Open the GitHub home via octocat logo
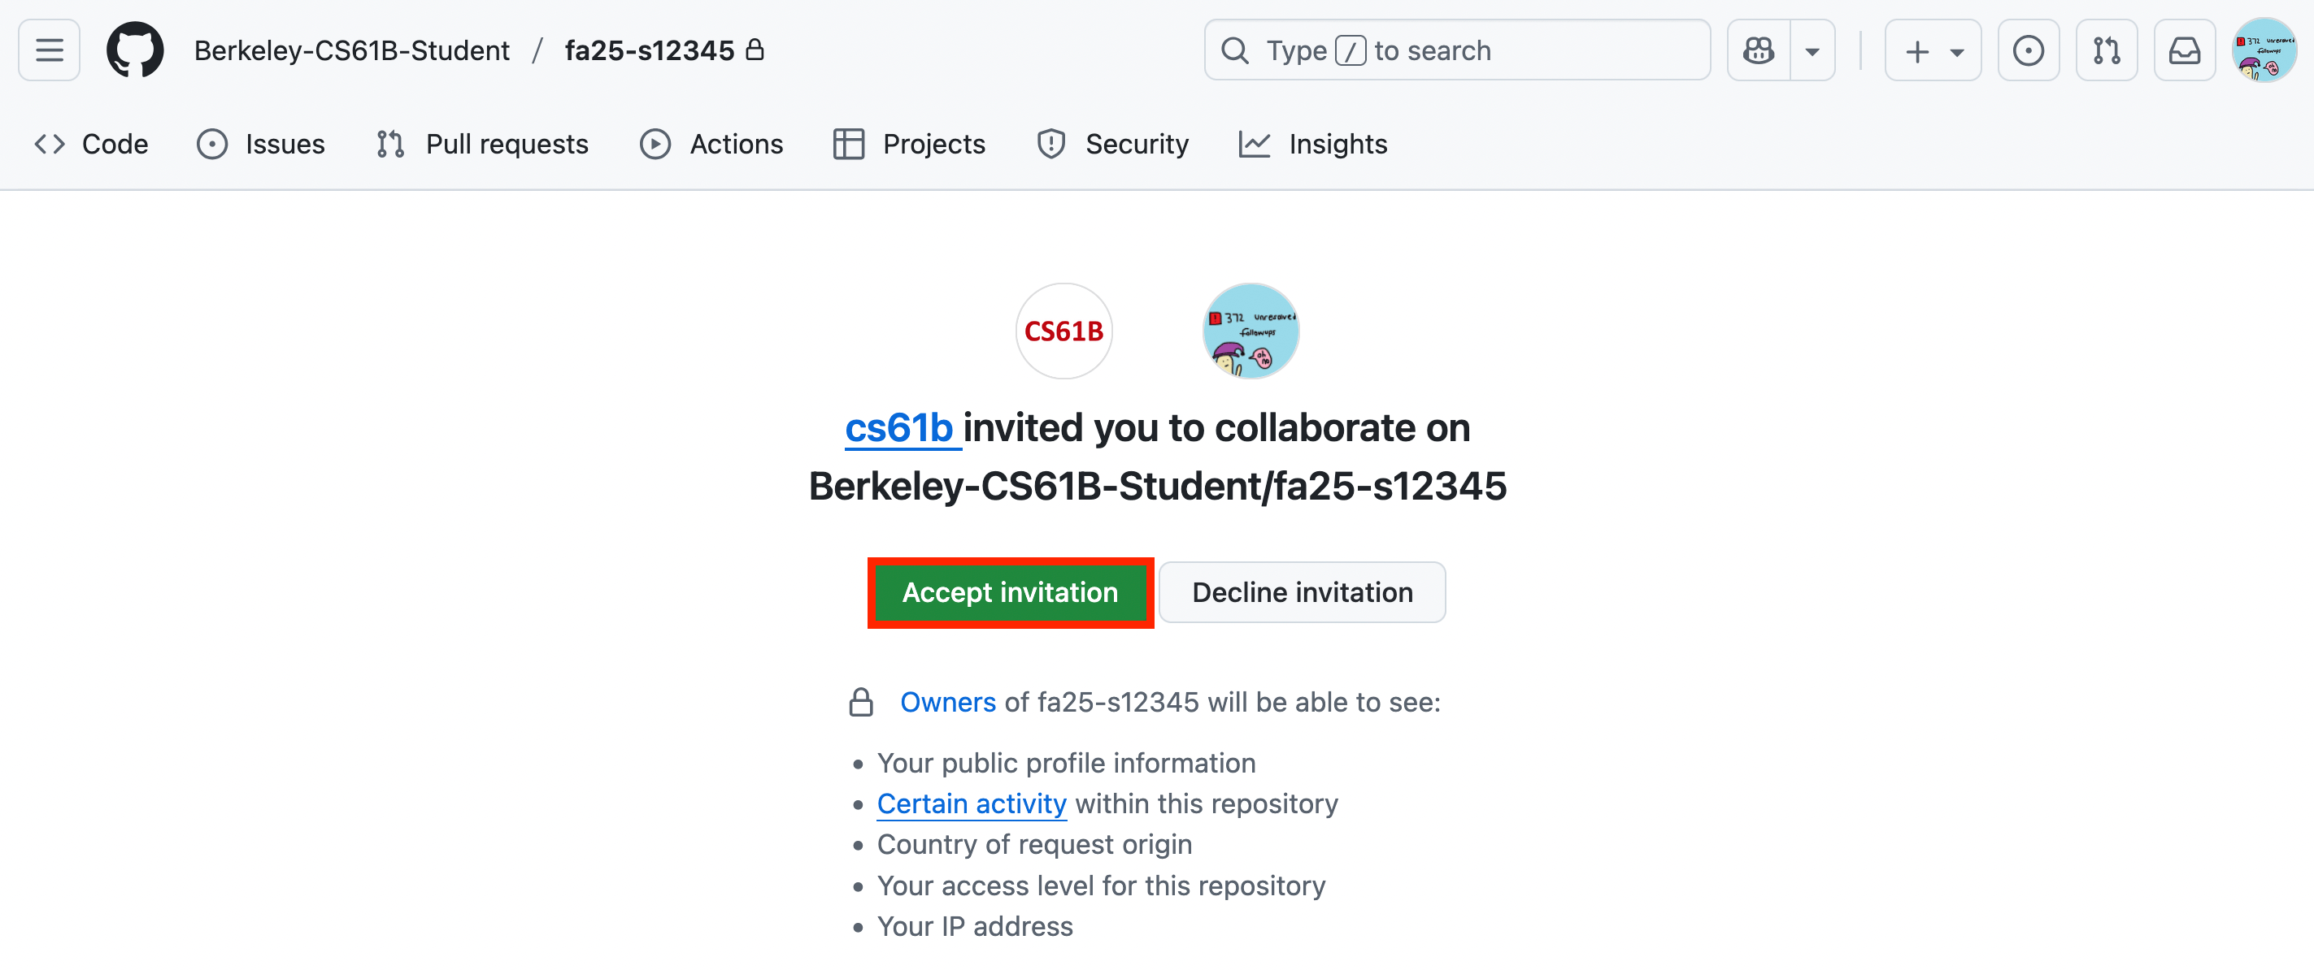This screenshot has width=2314, height=970. (x=135, y=50)
